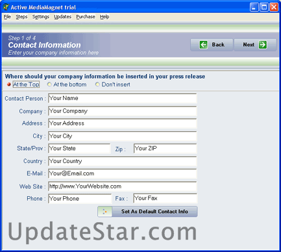Click the Company input field
Viewport: 281px width, 252px height.
pyautogui.click(x=123, y=111)
